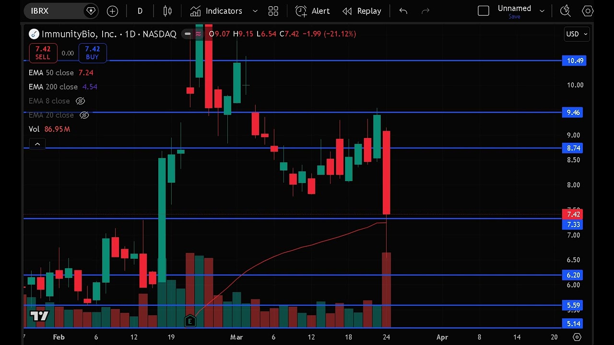Click the Feb label on time axis

[x=59, y=337]
